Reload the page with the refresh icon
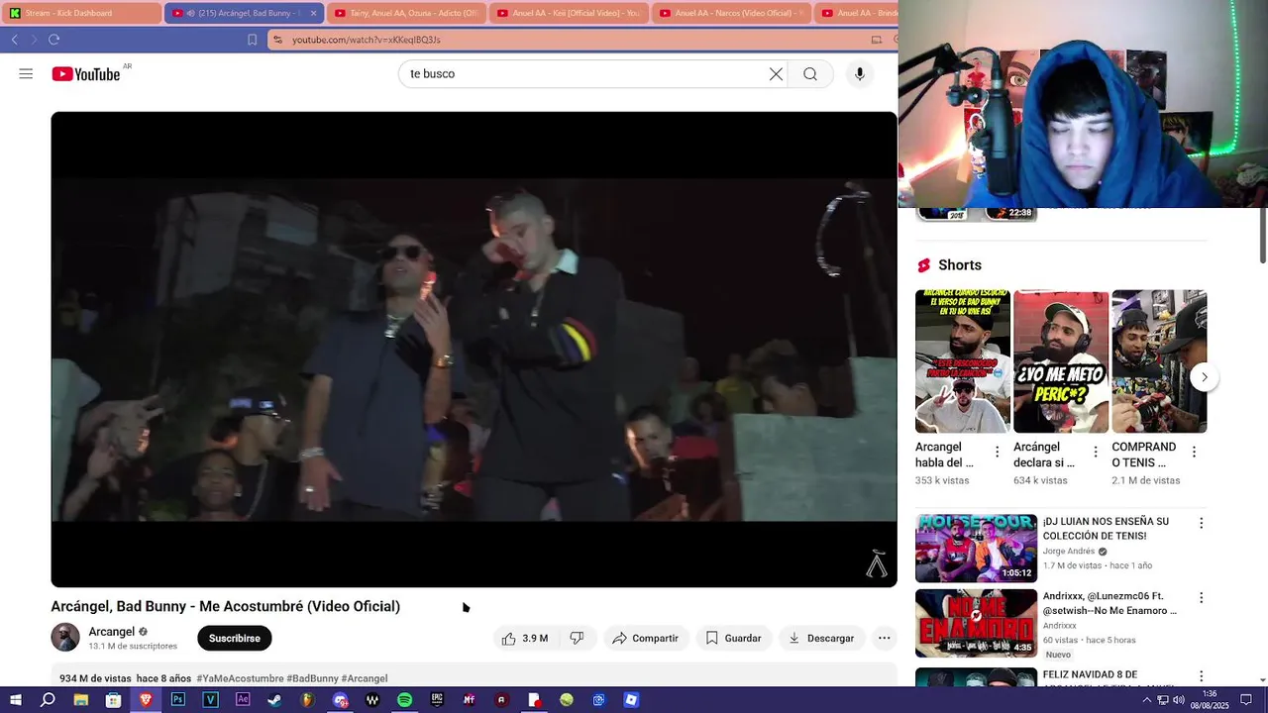The height and width of the screenshot is (713, 1268). click(x=53, y=40)
